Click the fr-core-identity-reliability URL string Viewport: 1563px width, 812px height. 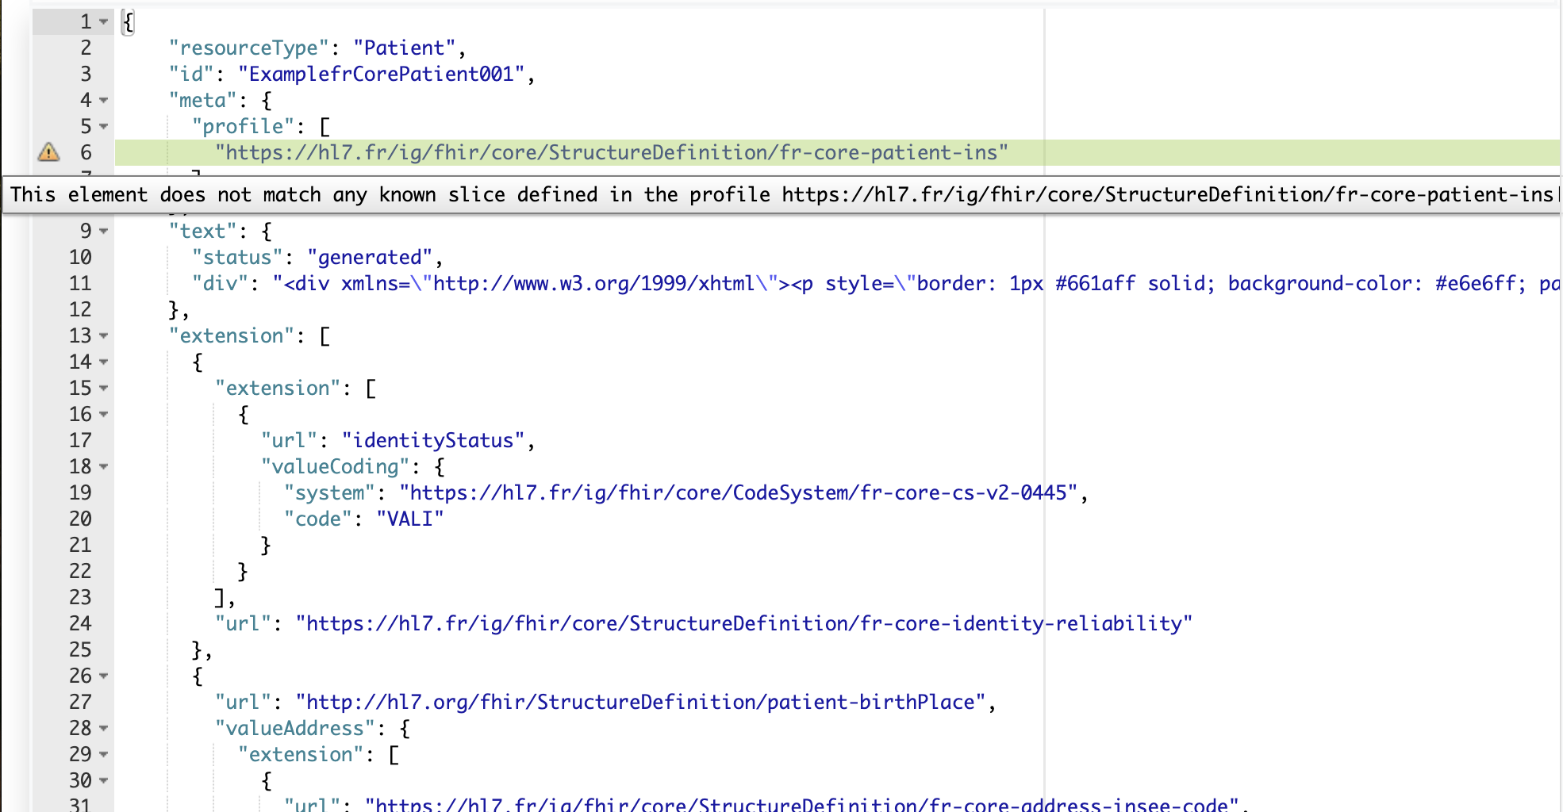tap(743, 624)
